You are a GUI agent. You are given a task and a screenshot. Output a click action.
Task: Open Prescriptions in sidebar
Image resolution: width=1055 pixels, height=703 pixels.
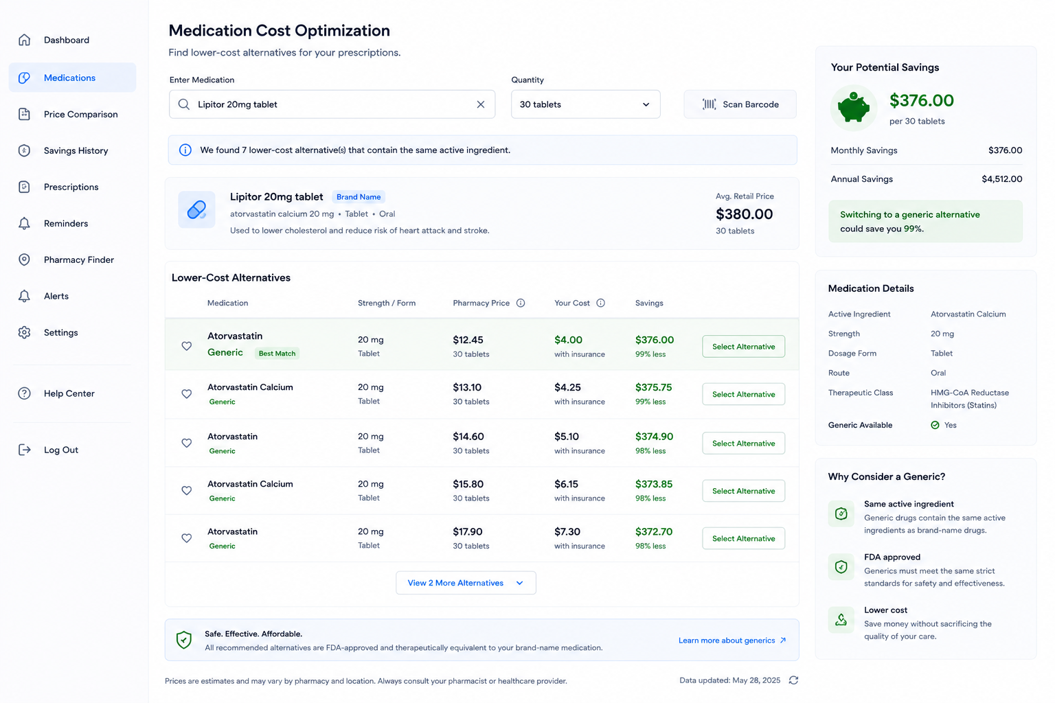(73, 187)
